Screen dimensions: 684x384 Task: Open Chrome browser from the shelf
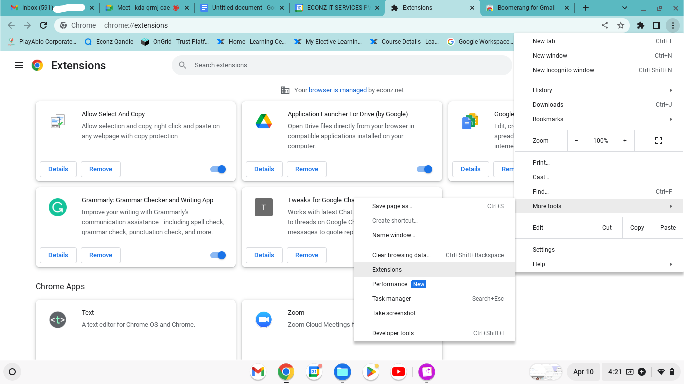[286, 372]
